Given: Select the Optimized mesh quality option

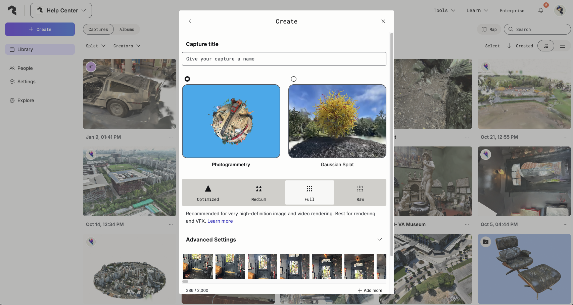Looking at the screenshot, I should (208, 192).
